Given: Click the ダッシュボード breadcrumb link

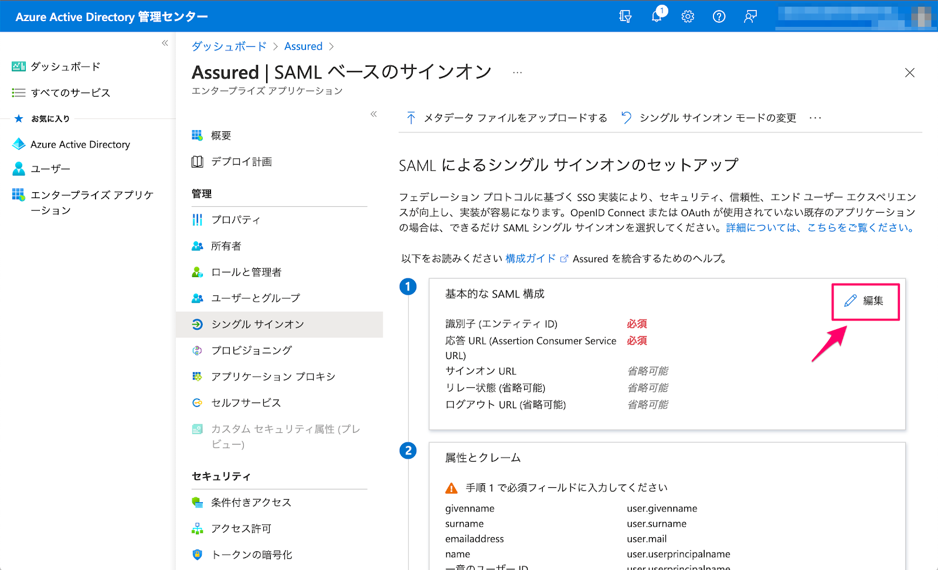Looking at the screenshot, I should (229, 46).
